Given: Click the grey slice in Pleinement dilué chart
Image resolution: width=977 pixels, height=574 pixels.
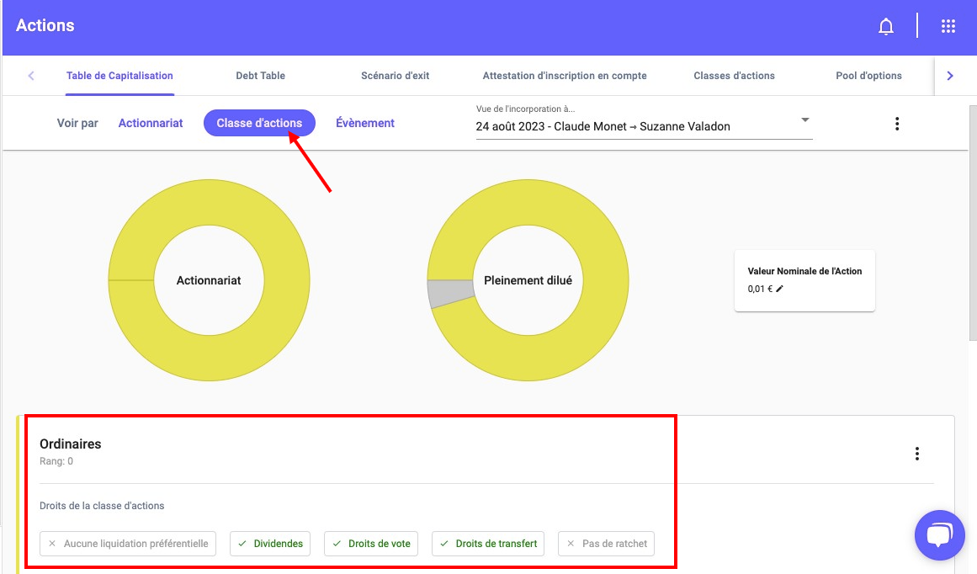Looking at the screenshot, I should pos(439,294).
